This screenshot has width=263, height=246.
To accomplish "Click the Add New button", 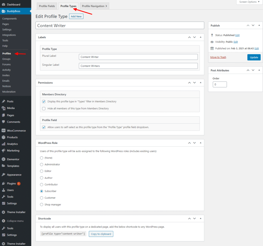I will click(x=76, y=16).
